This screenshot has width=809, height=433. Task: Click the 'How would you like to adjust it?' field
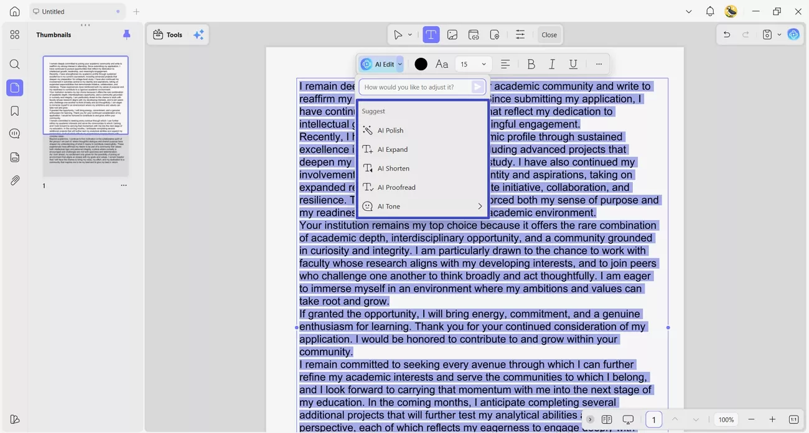413,87
